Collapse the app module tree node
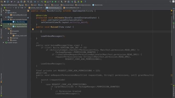Image resolution: width=175 pixels, height=98 pixels. coord(4,10)
